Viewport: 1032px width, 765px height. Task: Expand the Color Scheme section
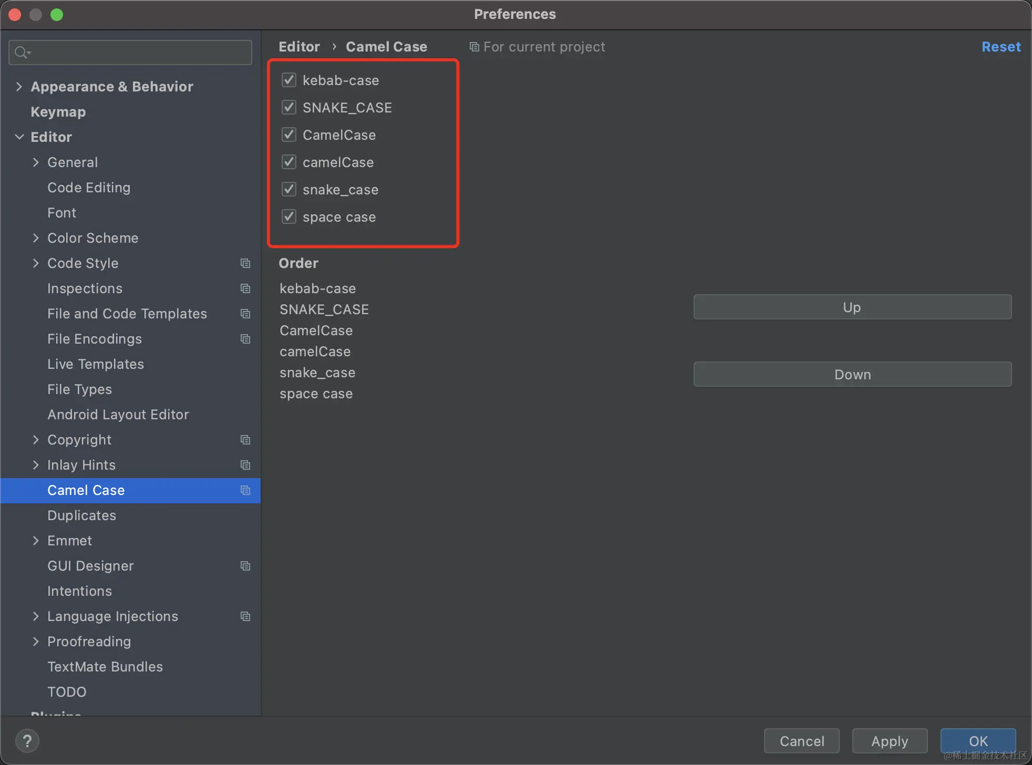click(x=36, y=238)
